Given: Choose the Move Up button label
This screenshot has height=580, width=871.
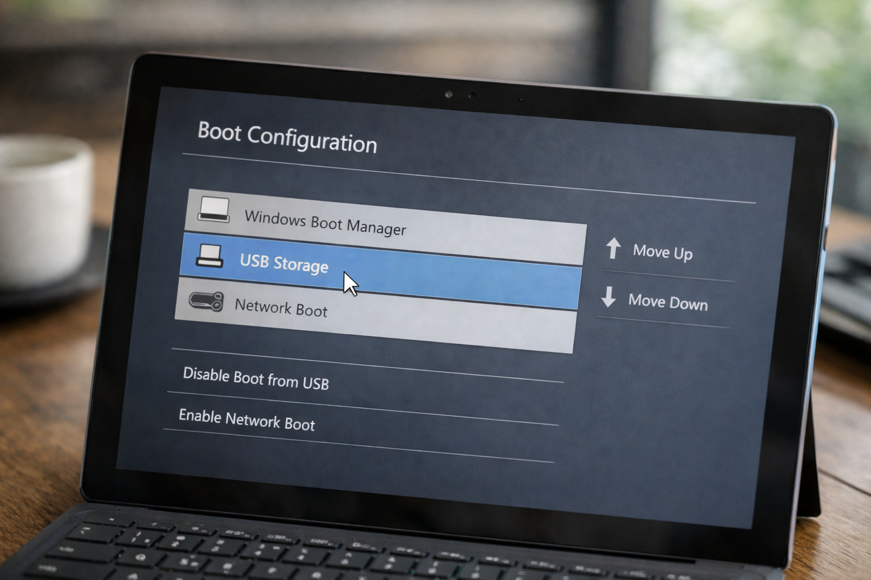Looking at the screenshot, I should click(662, 252).
